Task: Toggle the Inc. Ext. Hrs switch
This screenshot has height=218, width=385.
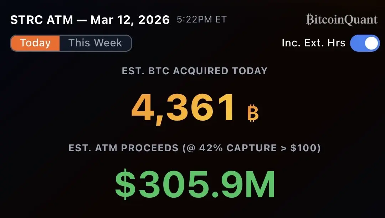Action: [365, 43]
